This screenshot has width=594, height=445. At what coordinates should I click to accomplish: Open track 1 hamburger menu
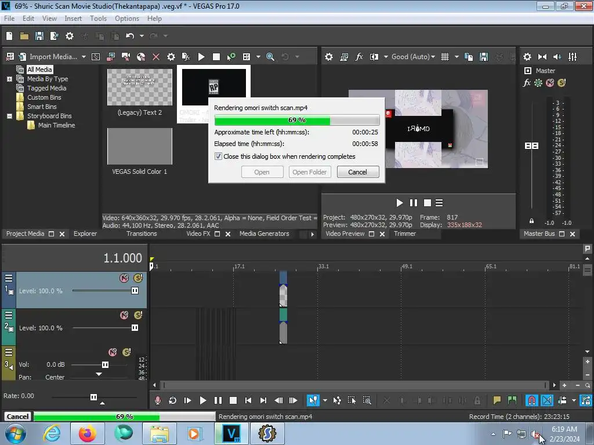coord(9,279)
